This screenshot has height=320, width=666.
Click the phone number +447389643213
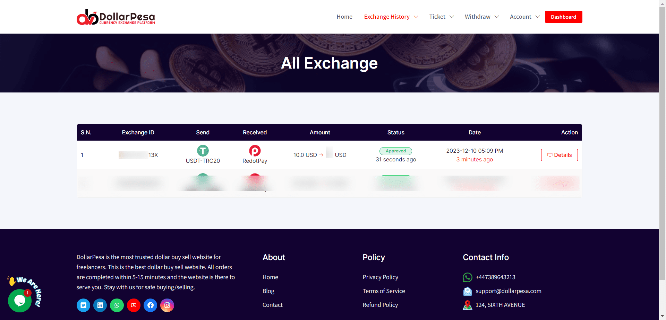click(495, 277)
